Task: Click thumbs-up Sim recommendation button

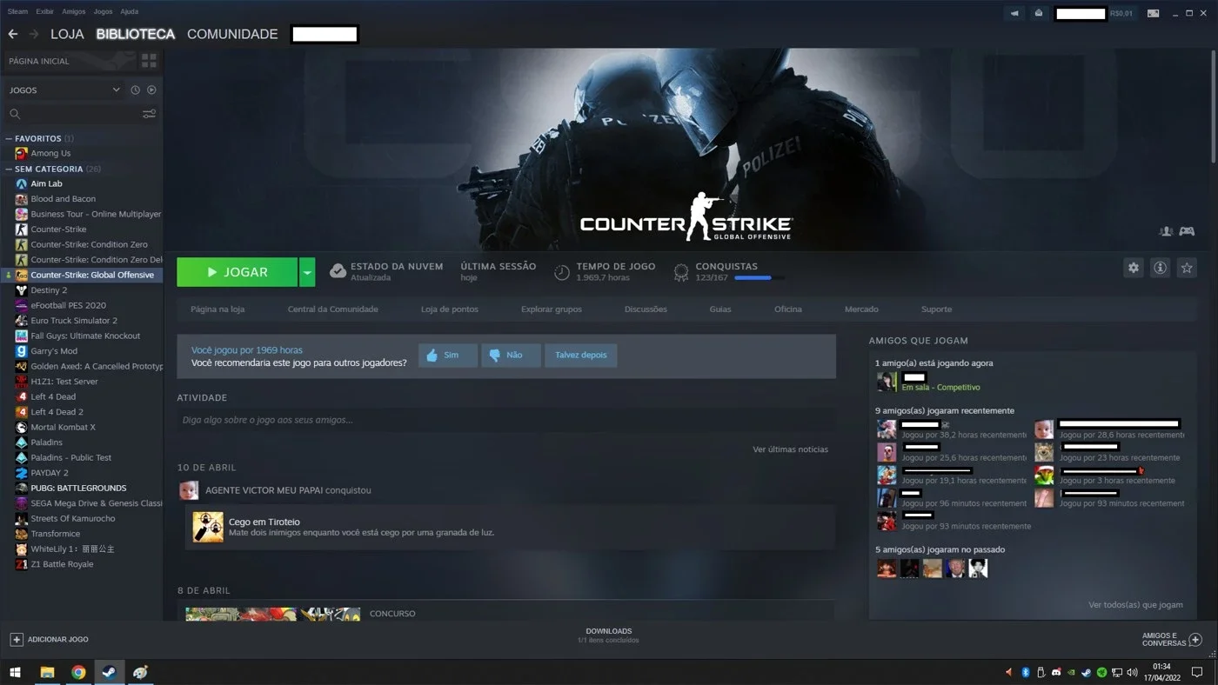Action: coord(448,355)
